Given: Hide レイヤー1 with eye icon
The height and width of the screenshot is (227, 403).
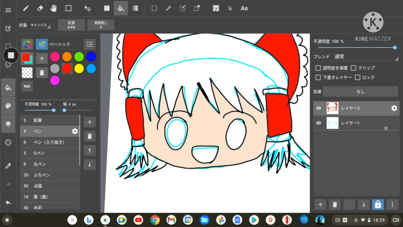Looking at the screenshot, I should [x=319, y=123].
